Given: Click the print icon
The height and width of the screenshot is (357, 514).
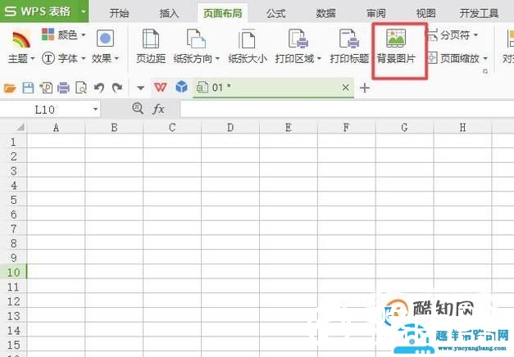Looking at the screenshot, I should (x=63, y=88).
